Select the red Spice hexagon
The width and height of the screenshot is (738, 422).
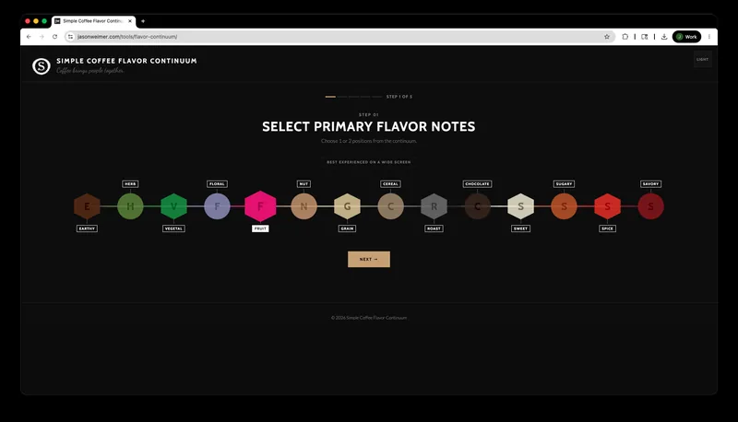click(x=608, y=206)
